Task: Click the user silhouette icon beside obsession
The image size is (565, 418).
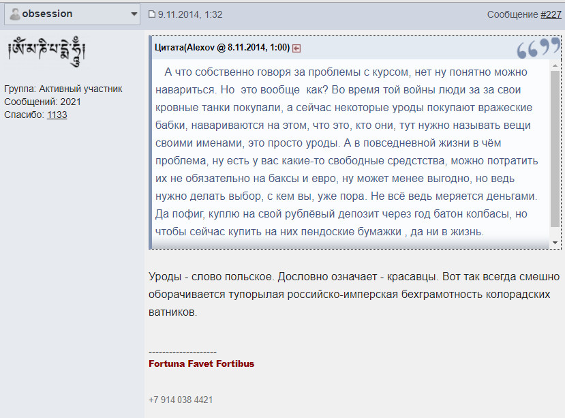Action: point(15,14)
